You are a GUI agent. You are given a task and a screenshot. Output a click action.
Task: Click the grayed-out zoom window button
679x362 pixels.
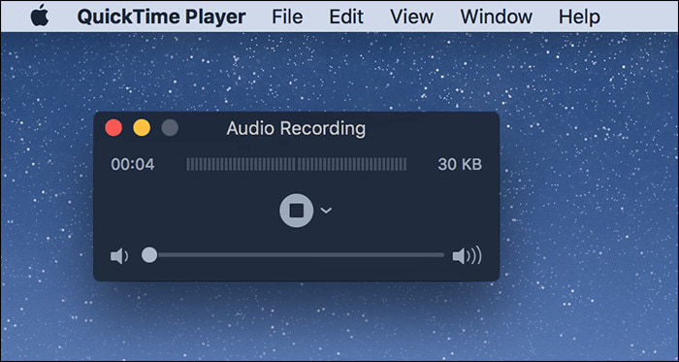170,128
